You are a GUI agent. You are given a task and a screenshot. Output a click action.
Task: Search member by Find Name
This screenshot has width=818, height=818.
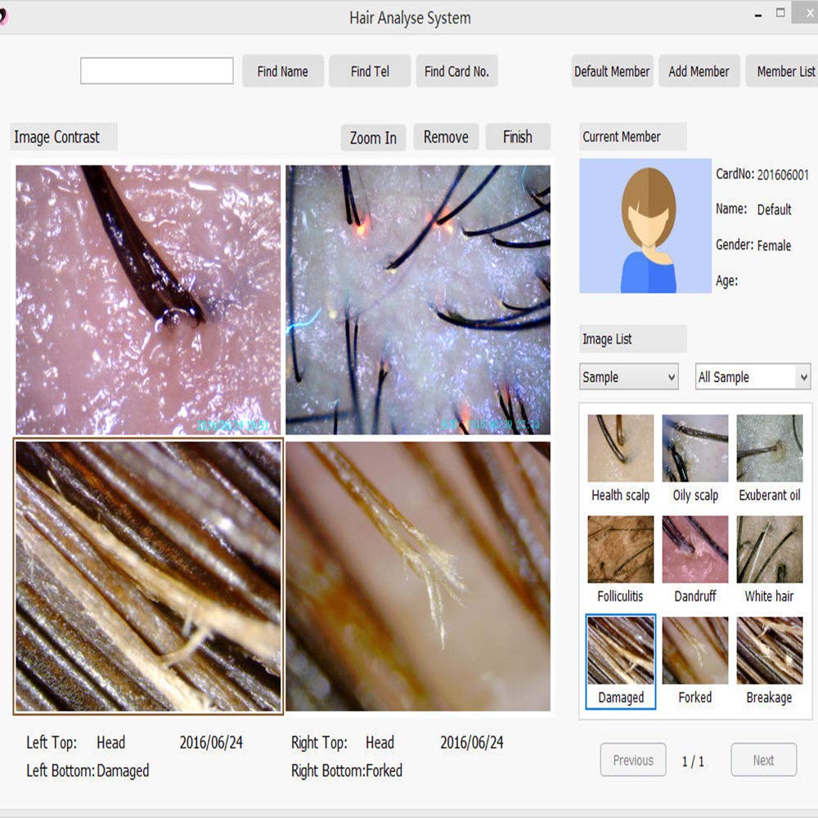(x=282, y=71)
